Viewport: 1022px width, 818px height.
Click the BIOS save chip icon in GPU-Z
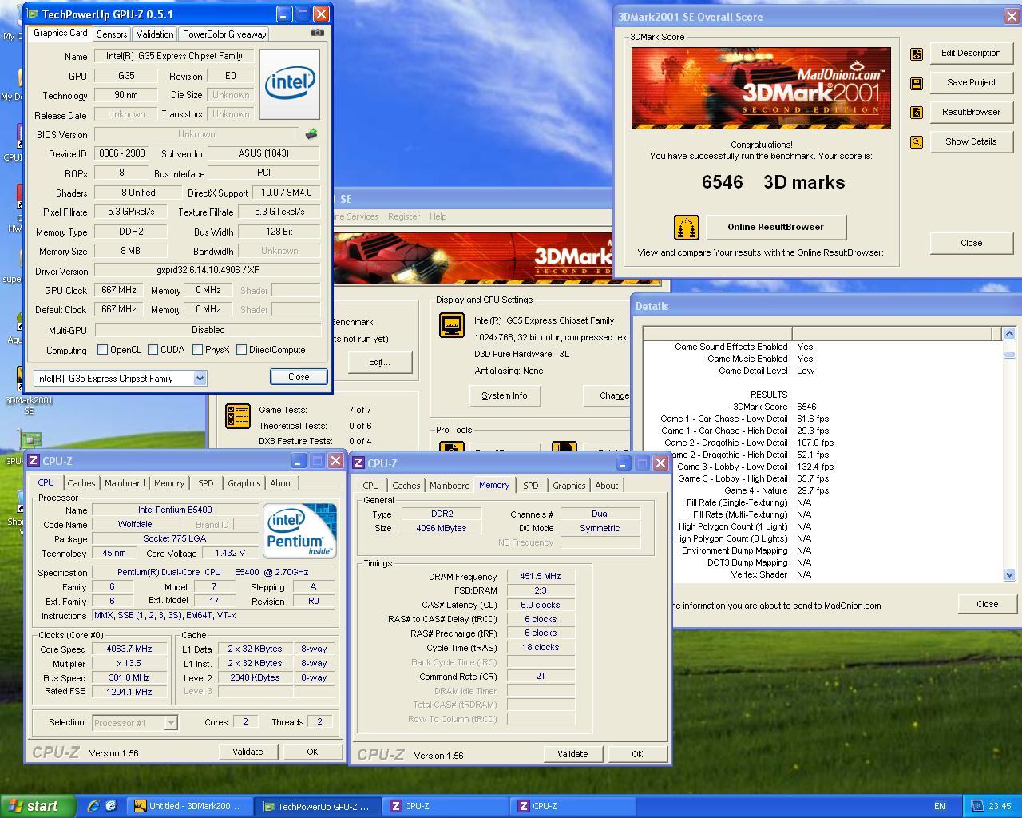click(311, 134)
